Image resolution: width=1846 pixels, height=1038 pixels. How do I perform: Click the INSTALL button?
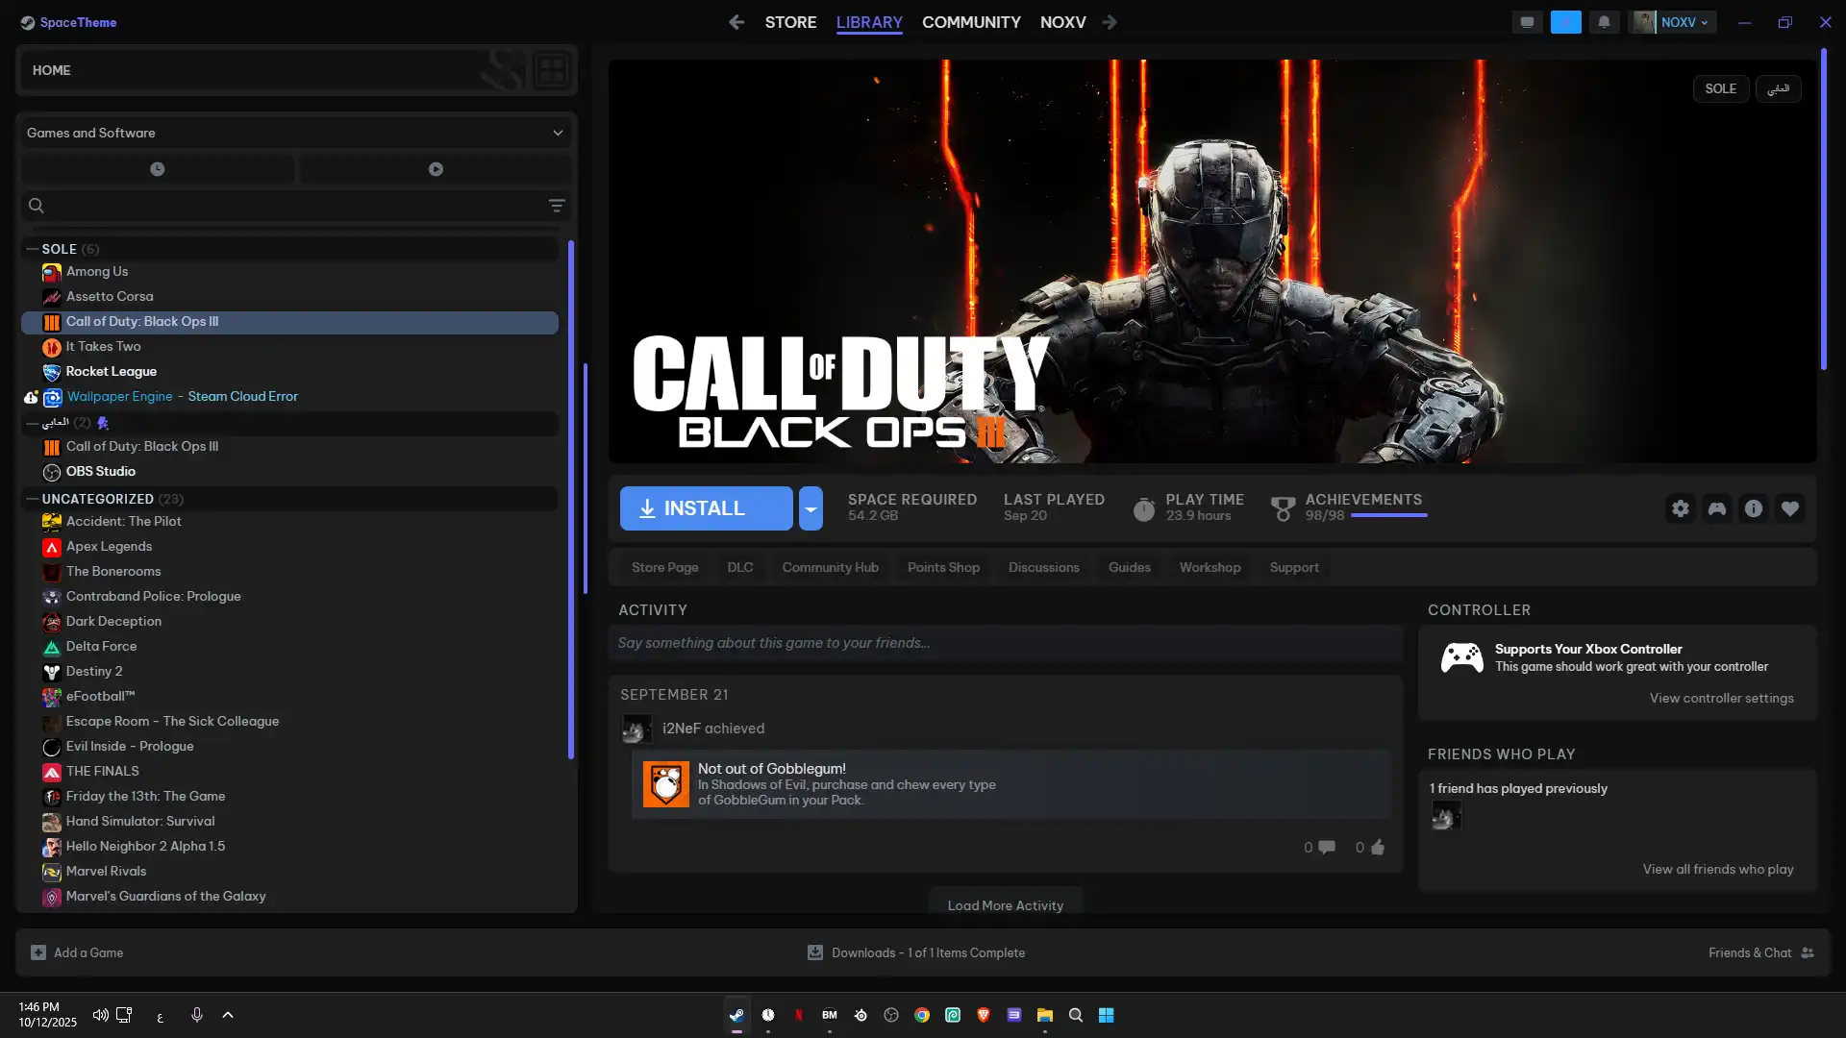(x=706, y=508)
